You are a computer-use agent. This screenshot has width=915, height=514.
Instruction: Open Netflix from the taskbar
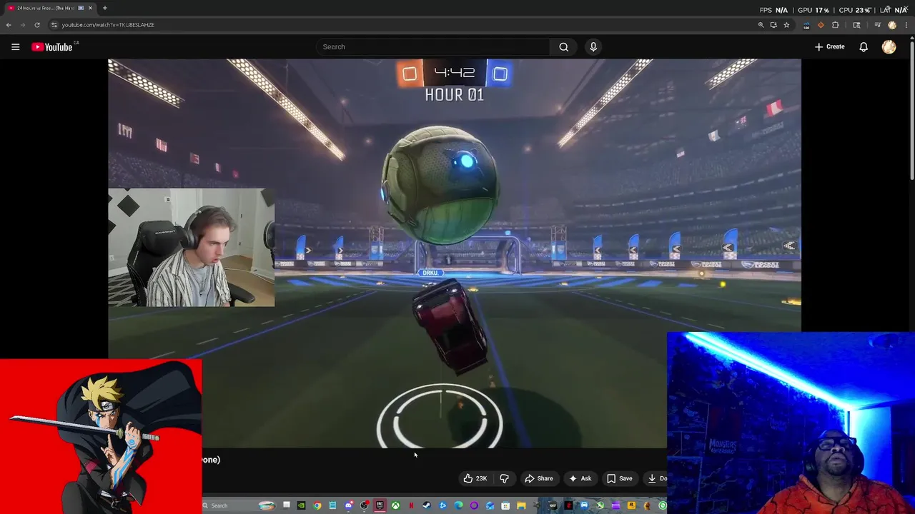point(411,505)
